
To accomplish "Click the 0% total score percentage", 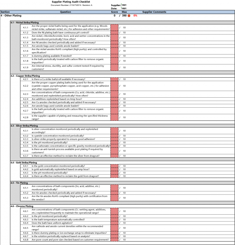I will [x=135, y=16].
